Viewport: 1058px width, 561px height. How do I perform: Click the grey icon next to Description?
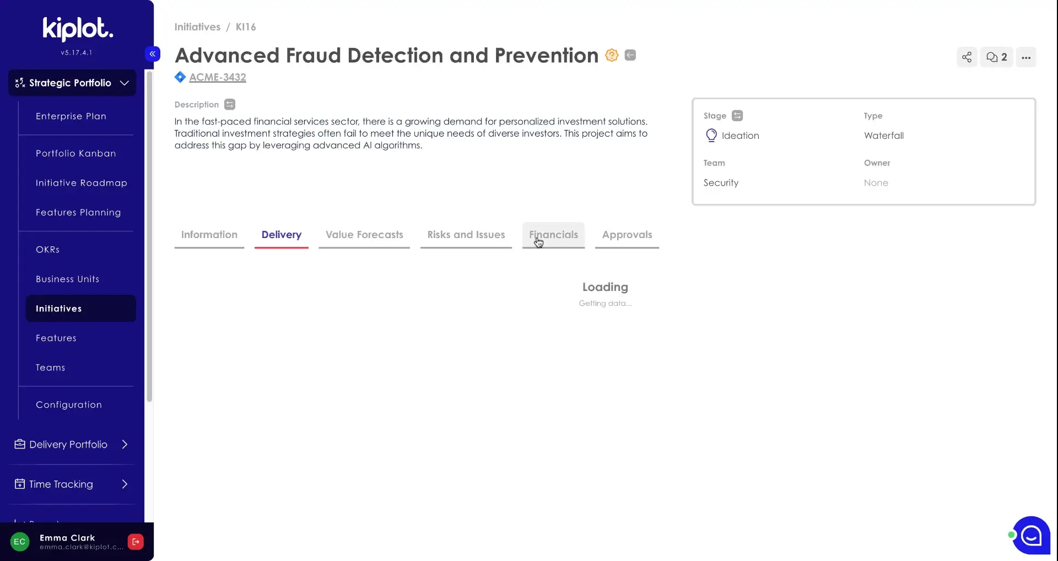(230, 105)
